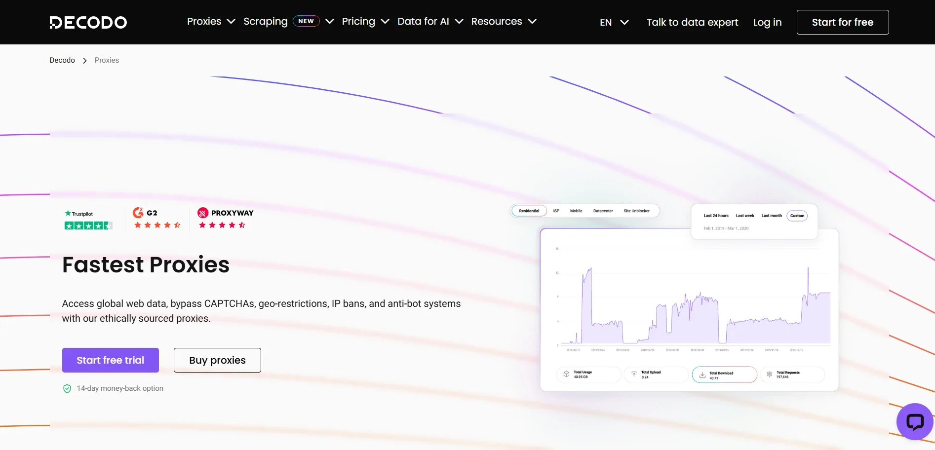Click the Fastest Proxies heading
This screenshot has width=935, height=450.
point(146,265)
